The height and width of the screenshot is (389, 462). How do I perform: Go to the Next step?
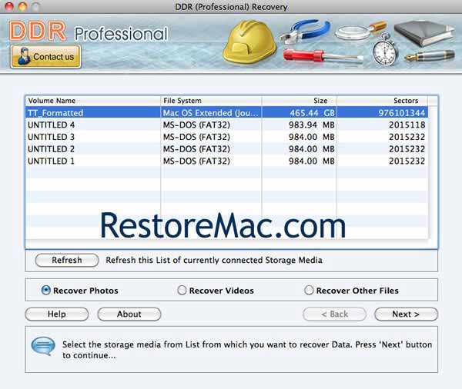406,314
